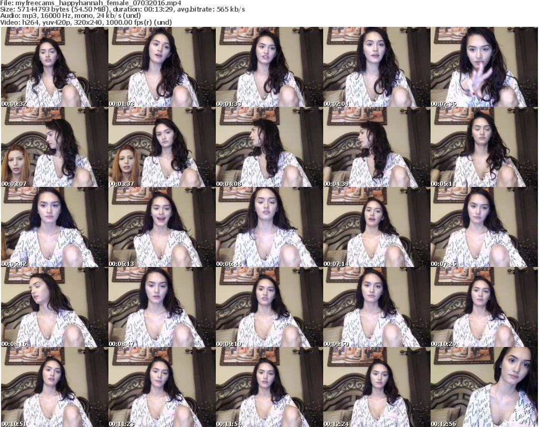The height and width of the screenshot is (427, 539).
Task: Select the thumbnail frame at 00:08:47
Action: [x=162, y=307]
